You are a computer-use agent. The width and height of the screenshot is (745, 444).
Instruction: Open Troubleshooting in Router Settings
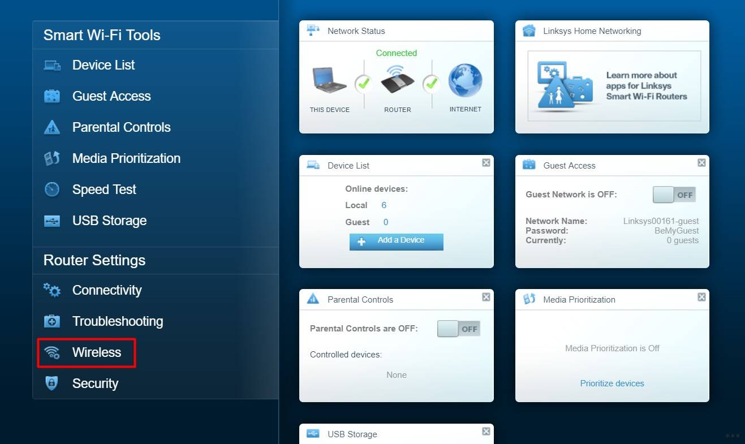[117, 321]
